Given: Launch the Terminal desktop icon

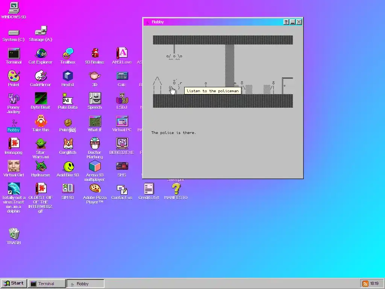Looking at the screenshot, I should pyautogui.click(x=14, y=56).
